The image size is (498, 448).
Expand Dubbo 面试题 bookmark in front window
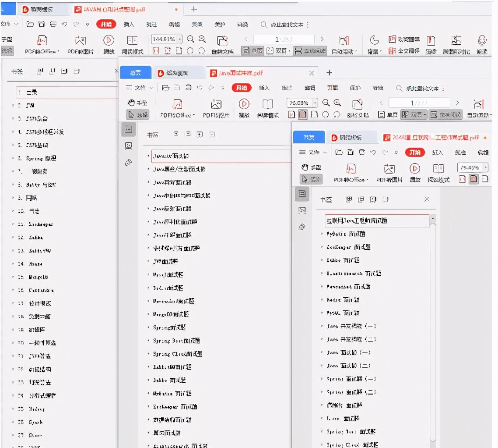click(x=322, y=260)
